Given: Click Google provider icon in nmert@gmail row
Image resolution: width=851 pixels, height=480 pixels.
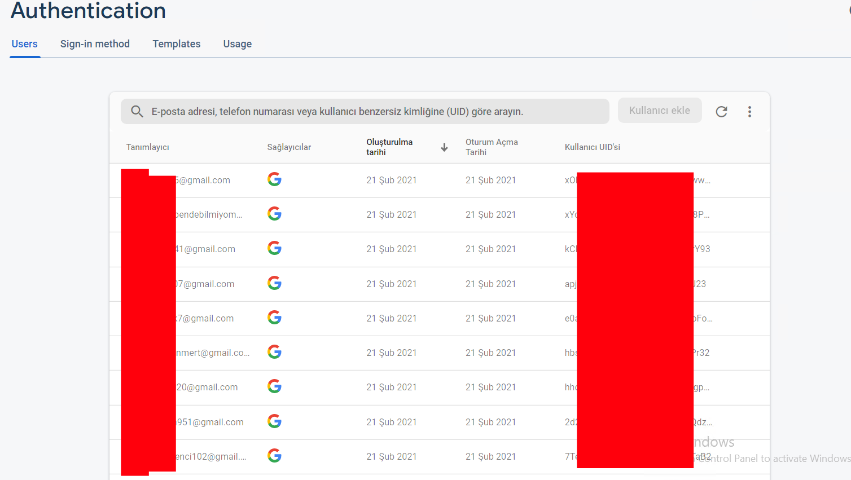Looking at the screenshot, I should point(274,352).
